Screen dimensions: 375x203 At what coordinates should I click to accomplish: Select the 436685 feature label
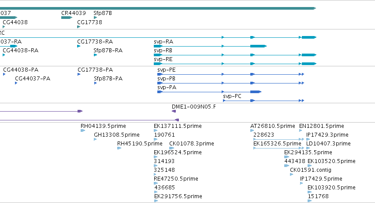(164, 188)
